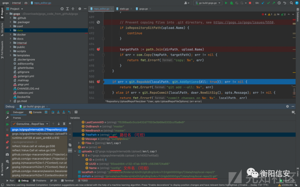The height and width of the screenshot is (187, 300).
Task: Toggle the breakpoint on line 495
Action: click(x=98, y=49)
